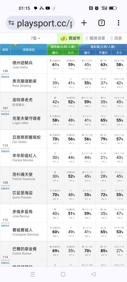Screen dimensions: 127x282
Task: Tap the 買噱幣 coin icon
Action: click(63, 38)
